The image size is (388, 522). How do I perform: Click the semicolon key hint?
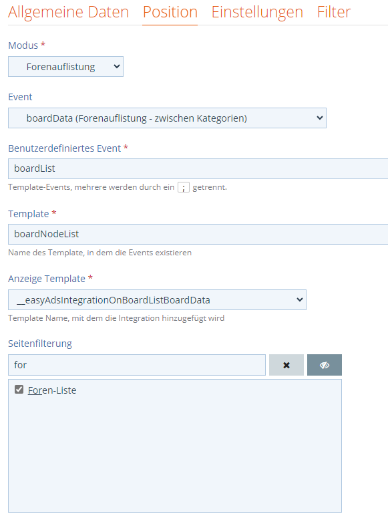click(x=184, y=187)
